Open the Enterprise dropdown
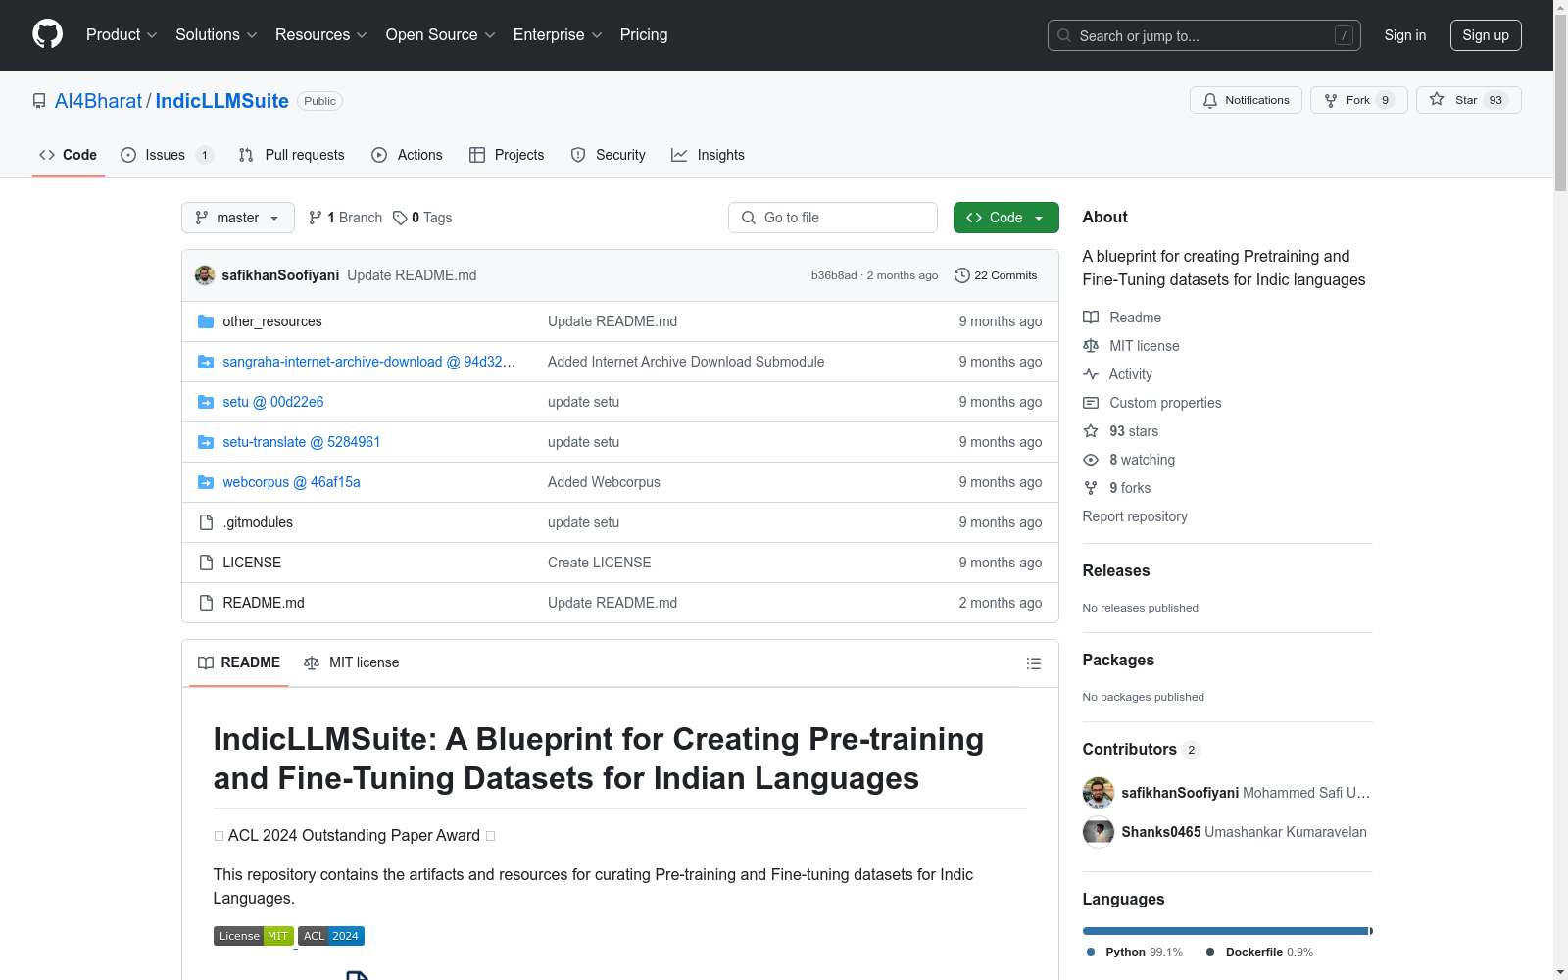The height and width of the screenshot is (980, 1568). 558,35
